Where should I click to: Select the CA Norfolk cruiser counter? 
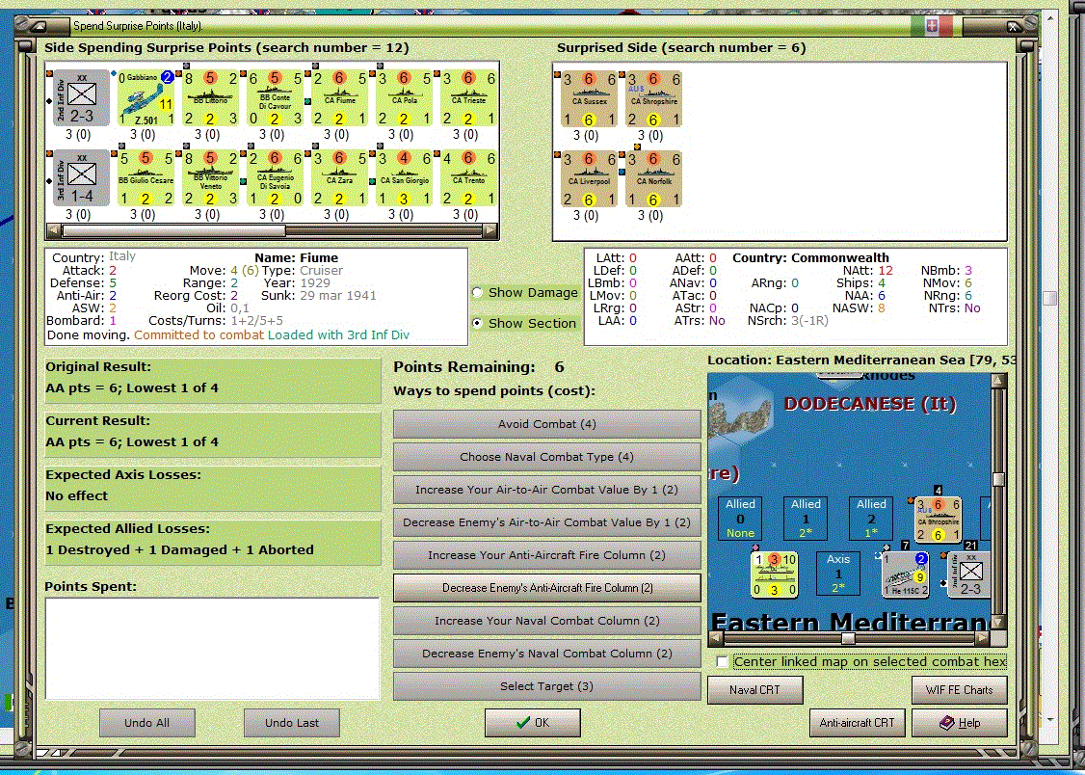coord(654,178)
